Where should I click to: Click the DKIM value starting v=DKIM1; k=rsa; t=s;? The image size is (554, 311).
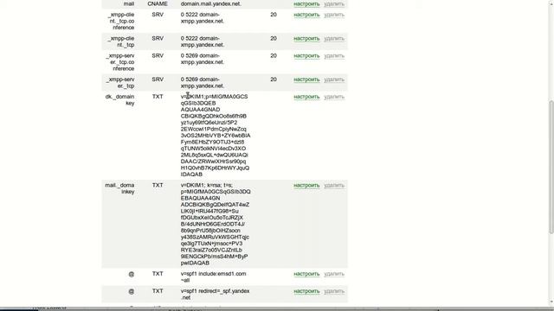click(x=216, y=224)
